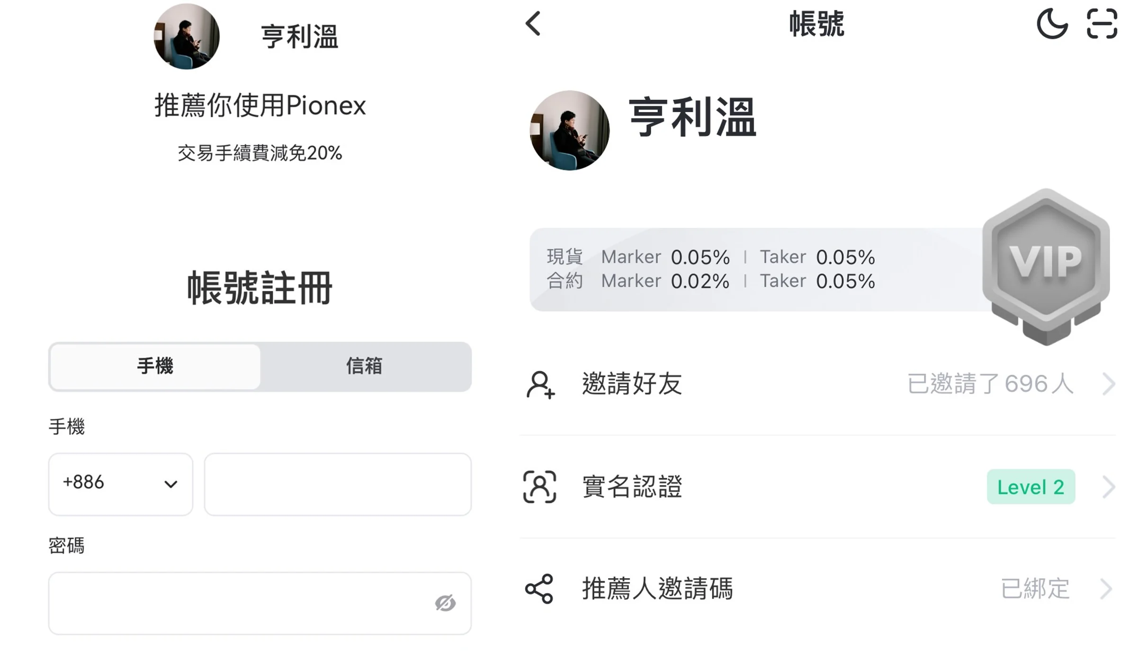
Task: Expand the 邀請好友 row chevron
Action: tap(1108, 384)
